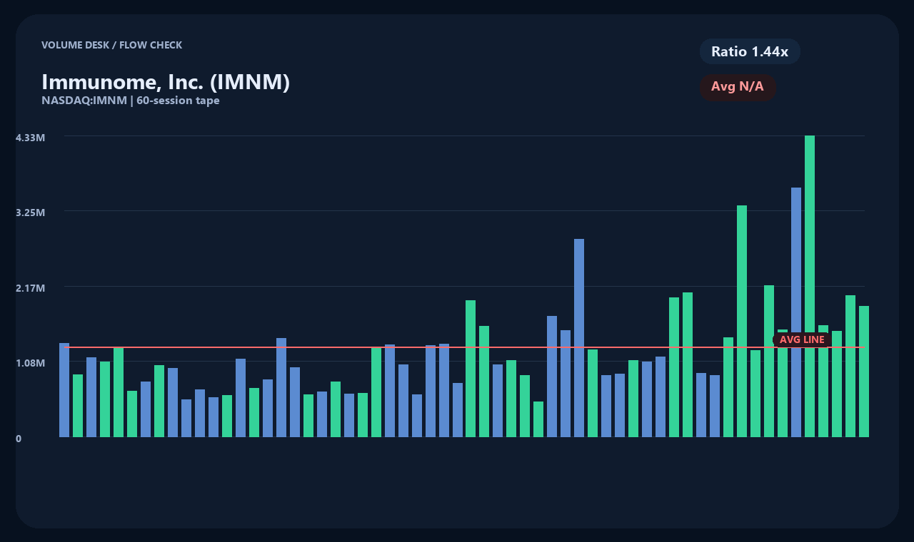
Task: Click the 1.08M axis label
Action: [x=31, y=363]
